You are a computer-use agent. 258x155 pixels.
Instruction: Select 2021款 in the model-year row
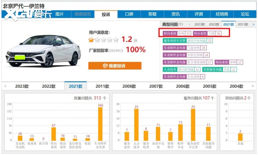click(75, 86)
